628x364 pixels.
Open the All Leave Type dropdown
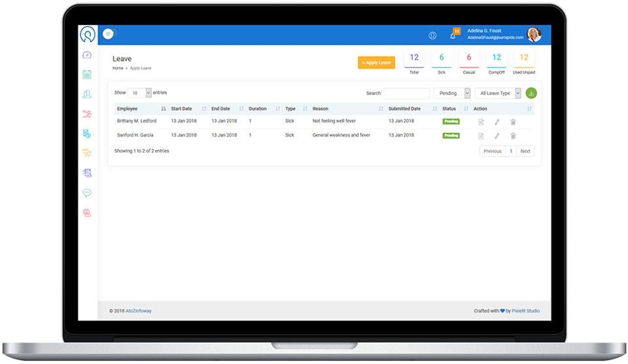tap(498, 93)
